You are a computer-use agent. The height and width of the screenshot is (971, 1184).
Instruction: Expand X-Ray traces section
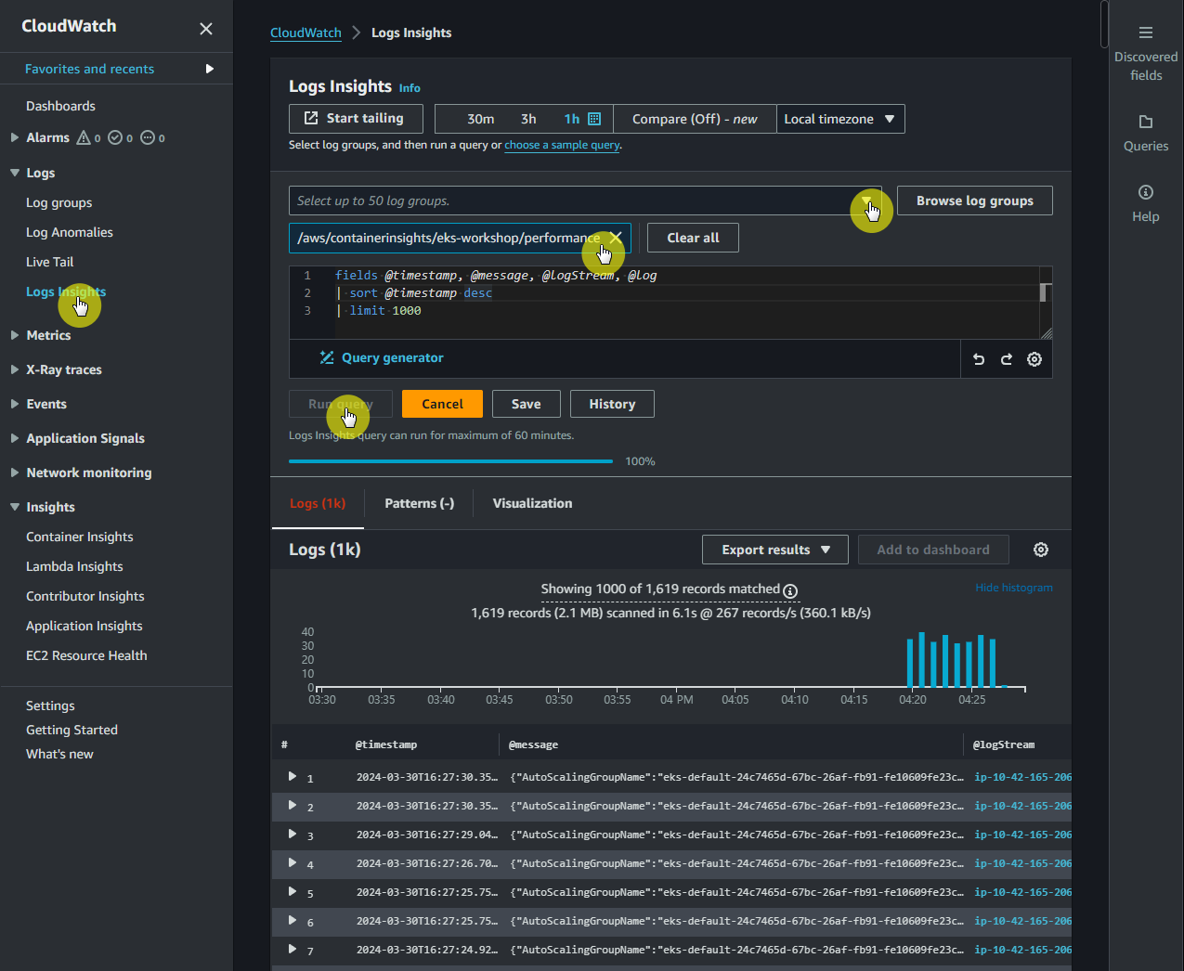click(x=15, y=369)
